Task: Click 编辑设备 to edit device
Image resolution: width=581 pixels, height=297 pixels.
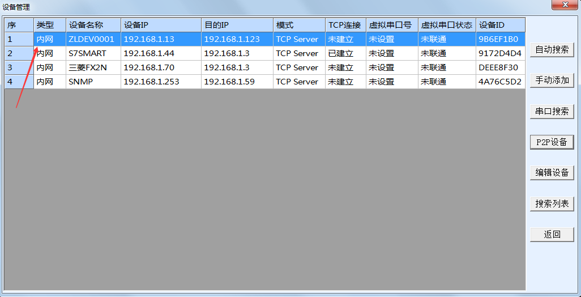Action: [552, 173]
